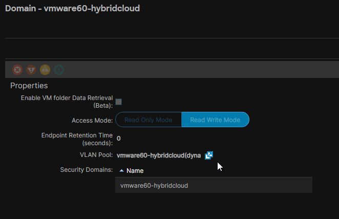Click the VLAN Pool label

click(96, 155)
